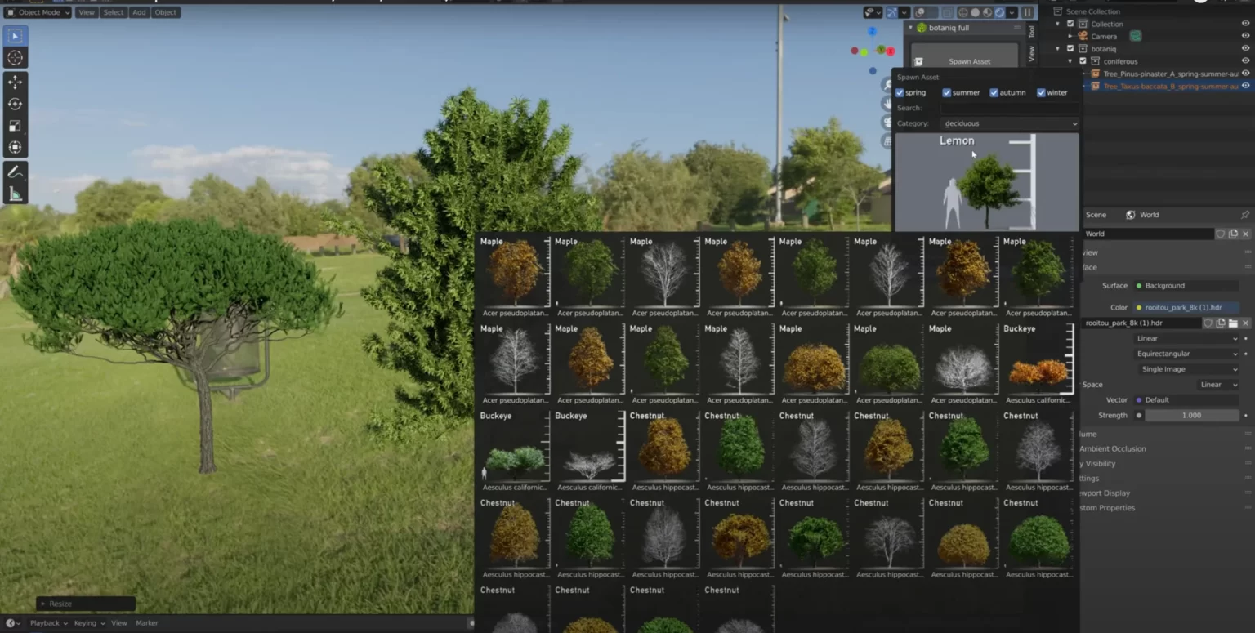Toggle the coniferous collection checkbox
Screen dimensions: 1255x633
tap(1083, 61)
